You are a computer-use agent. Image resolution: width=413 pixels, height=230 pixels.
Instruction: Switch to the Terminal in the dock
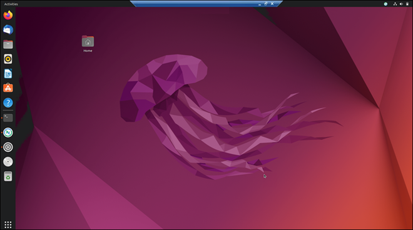(8, 117)
